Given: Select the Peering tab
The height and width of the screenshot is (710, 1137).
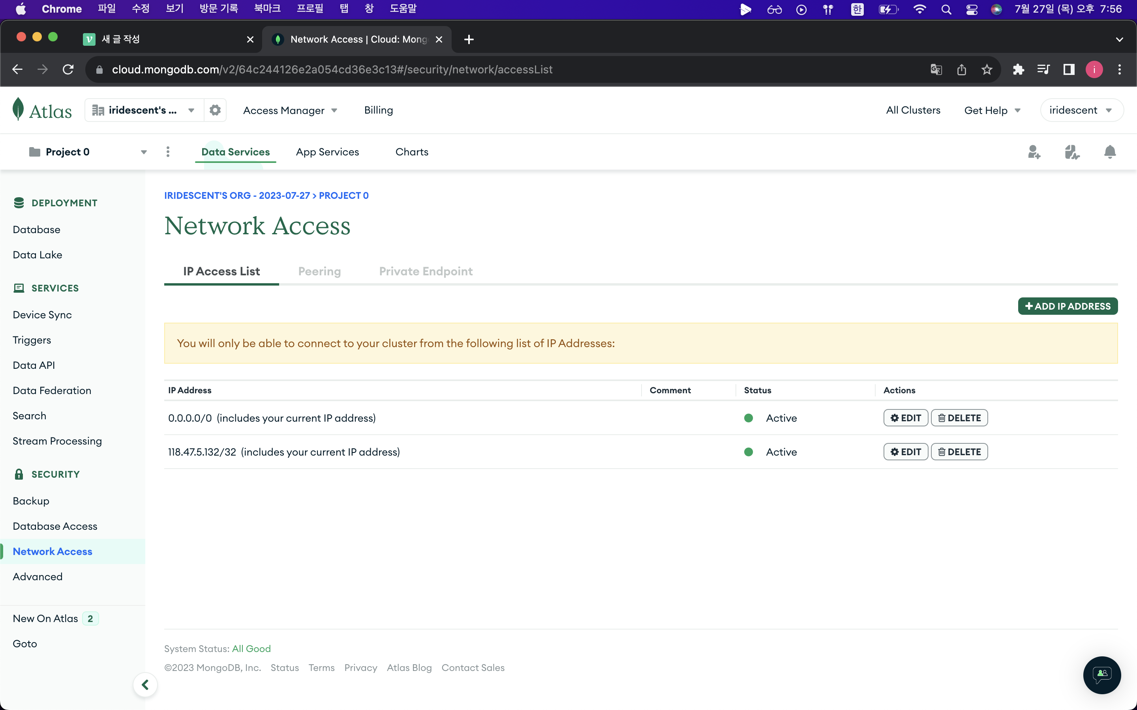Looking at the screenshot, I should click(319, 271).
